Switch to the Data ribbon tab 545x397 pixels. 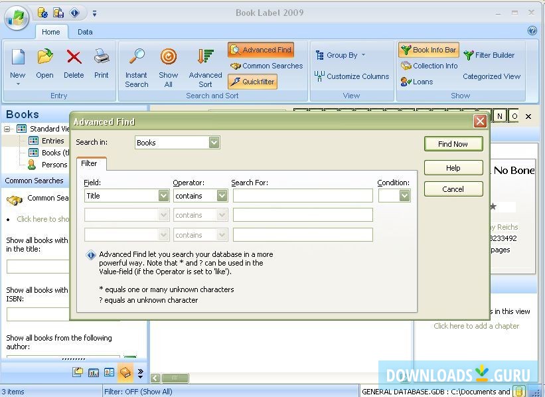pos(85,32)
